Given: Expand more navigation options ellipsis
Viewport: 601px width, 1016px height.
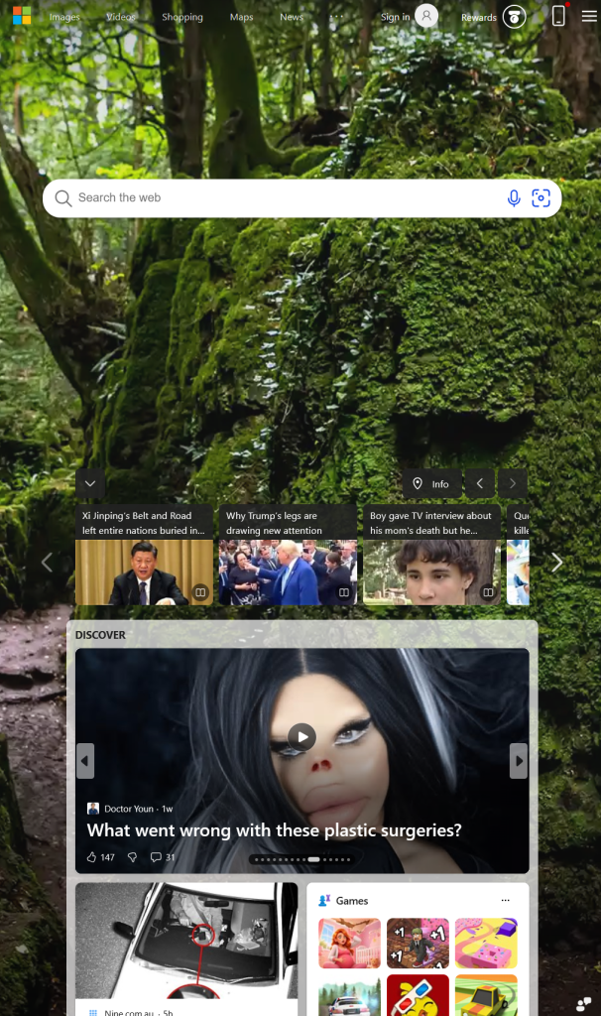Looking at the screenshot, I should [x=337, y=16].
